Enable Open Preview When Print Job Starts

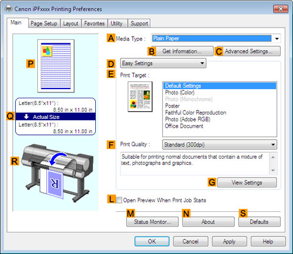click(x=119, y=200)
